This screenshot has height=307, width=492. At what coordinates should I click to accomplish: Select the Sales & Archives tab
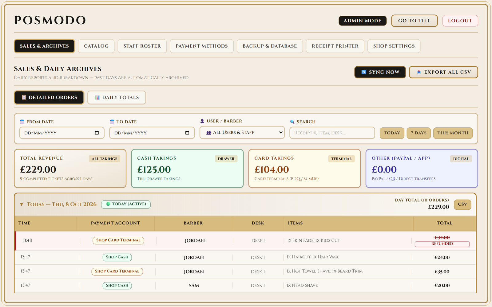click(x=44, y=46)
